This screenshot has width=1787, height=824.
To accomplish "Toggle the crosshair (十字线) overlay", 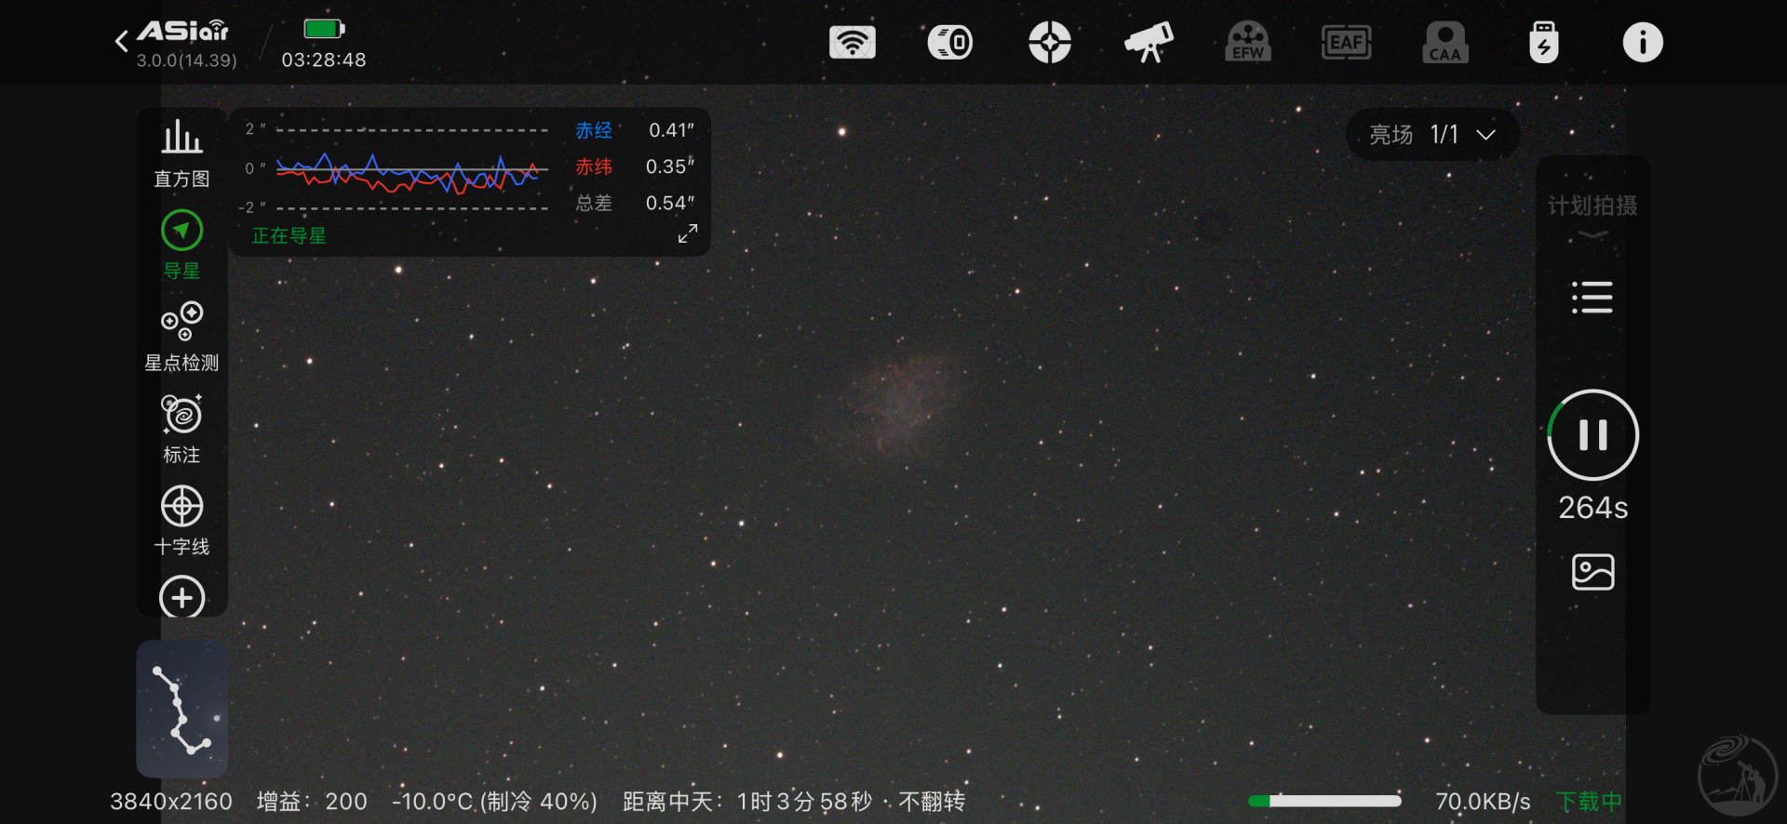I will tap(181, 521).
